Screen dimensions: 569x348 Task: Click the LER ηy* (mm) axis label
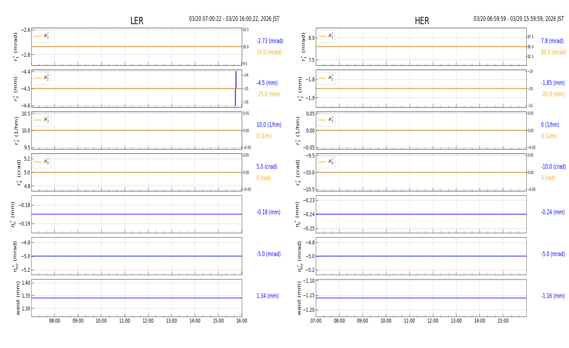tap(14, 214)
